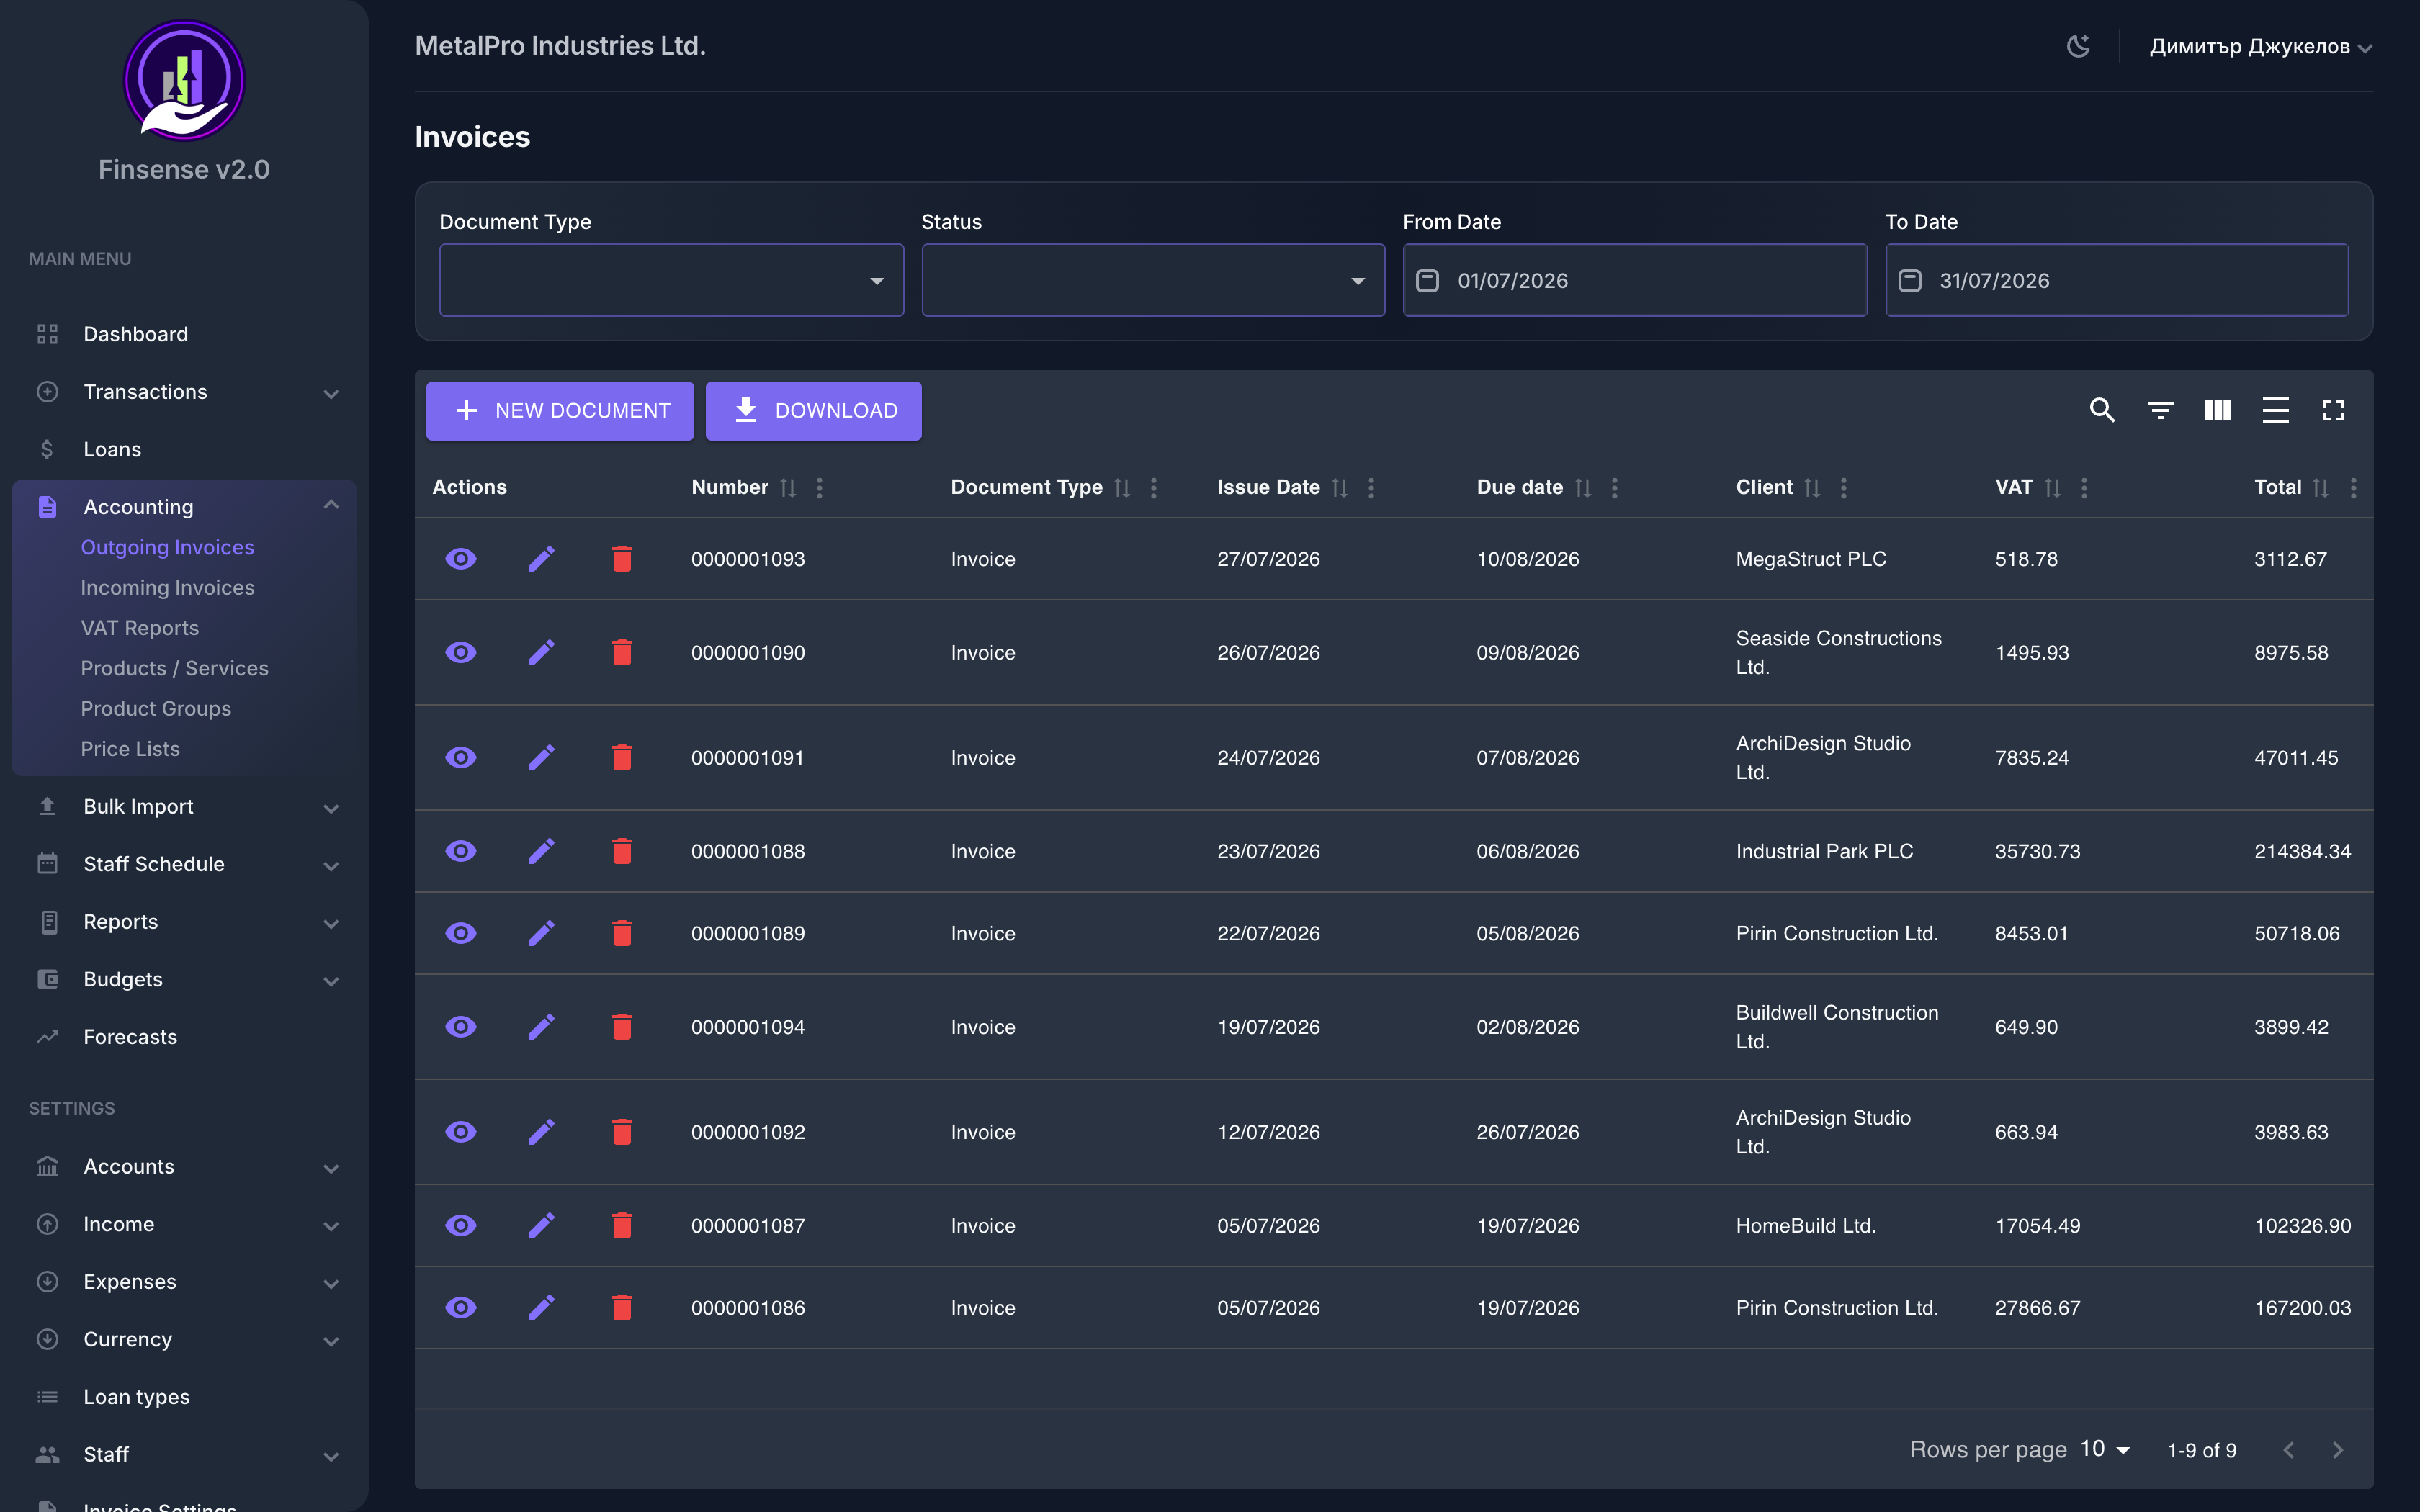View invoice 0000001092 eye icon
The image size is (2420, 1512).
[461, 1132]
